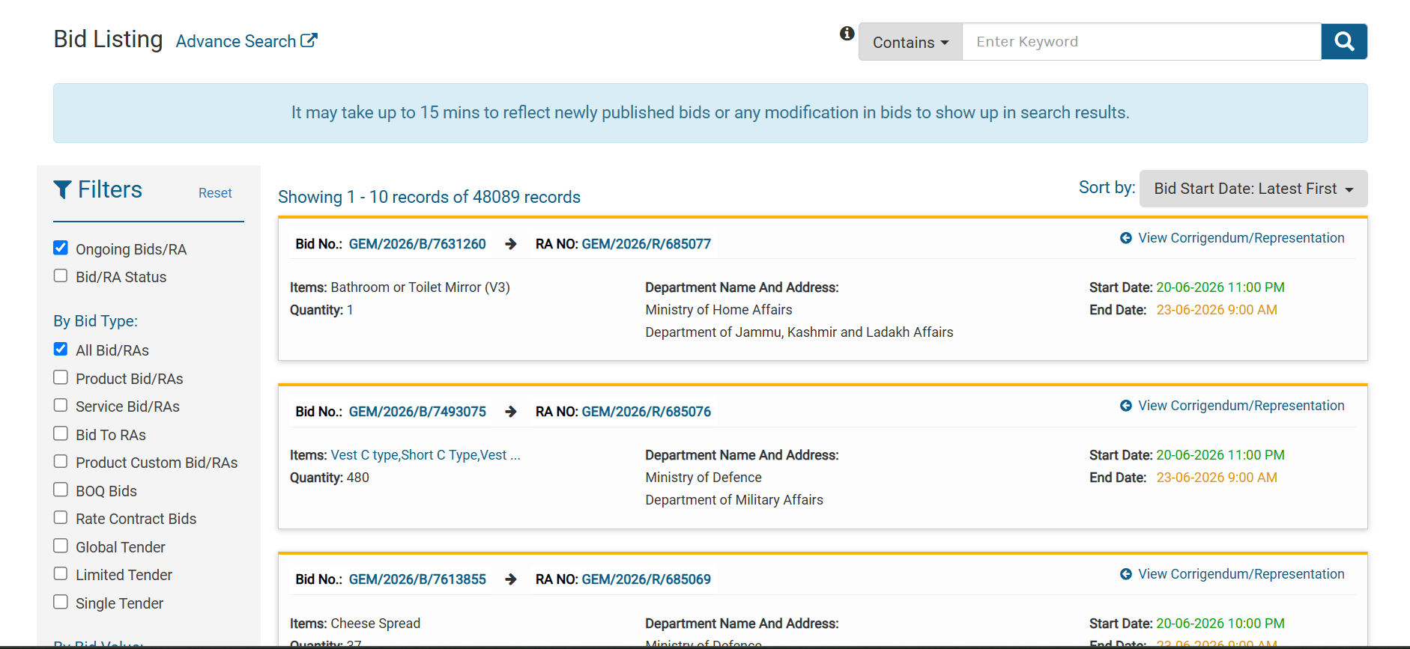
Task: Click corrigendum circle icon for bid 7631260
Action: (1126, 238)
